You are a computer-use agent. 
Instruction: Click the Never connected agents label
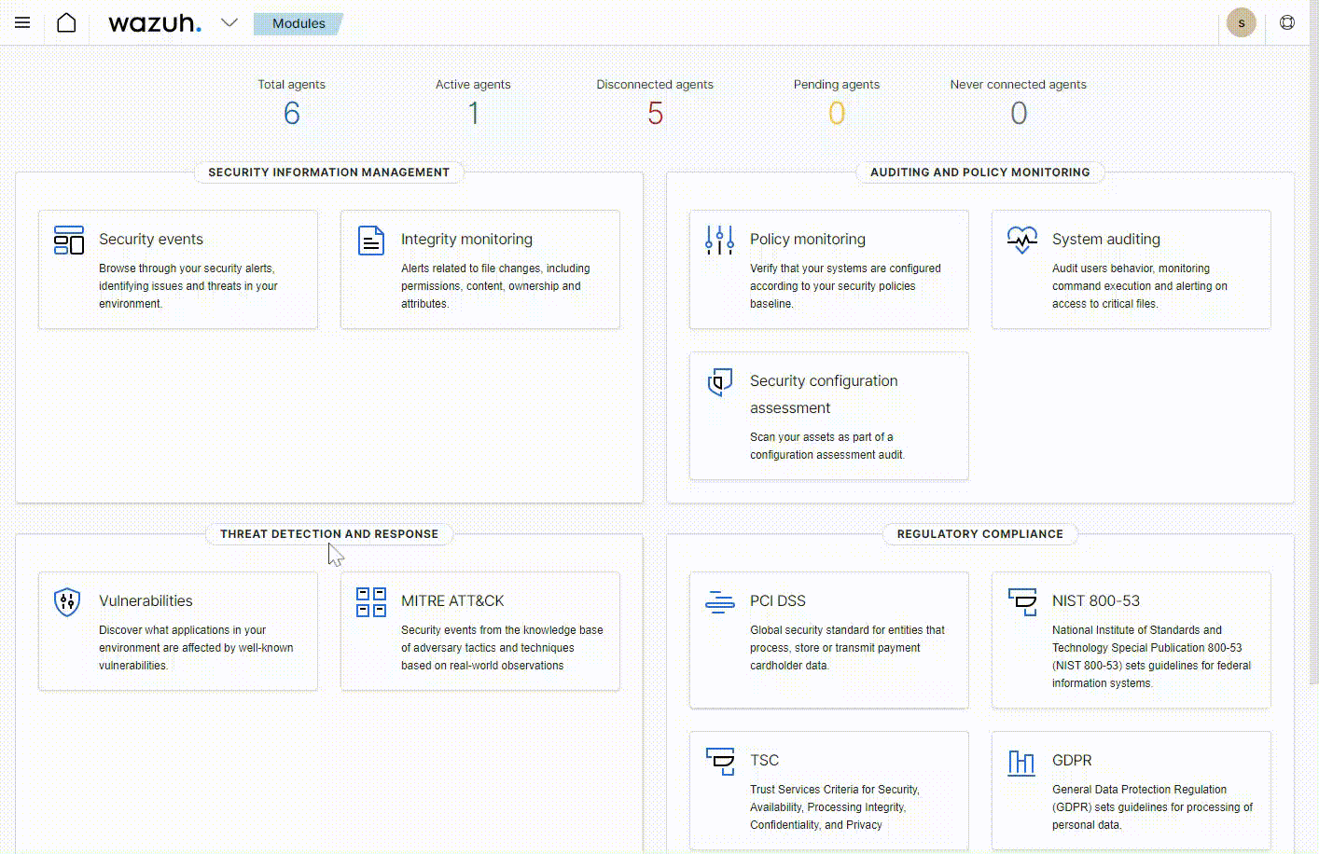pos(1019,84)
